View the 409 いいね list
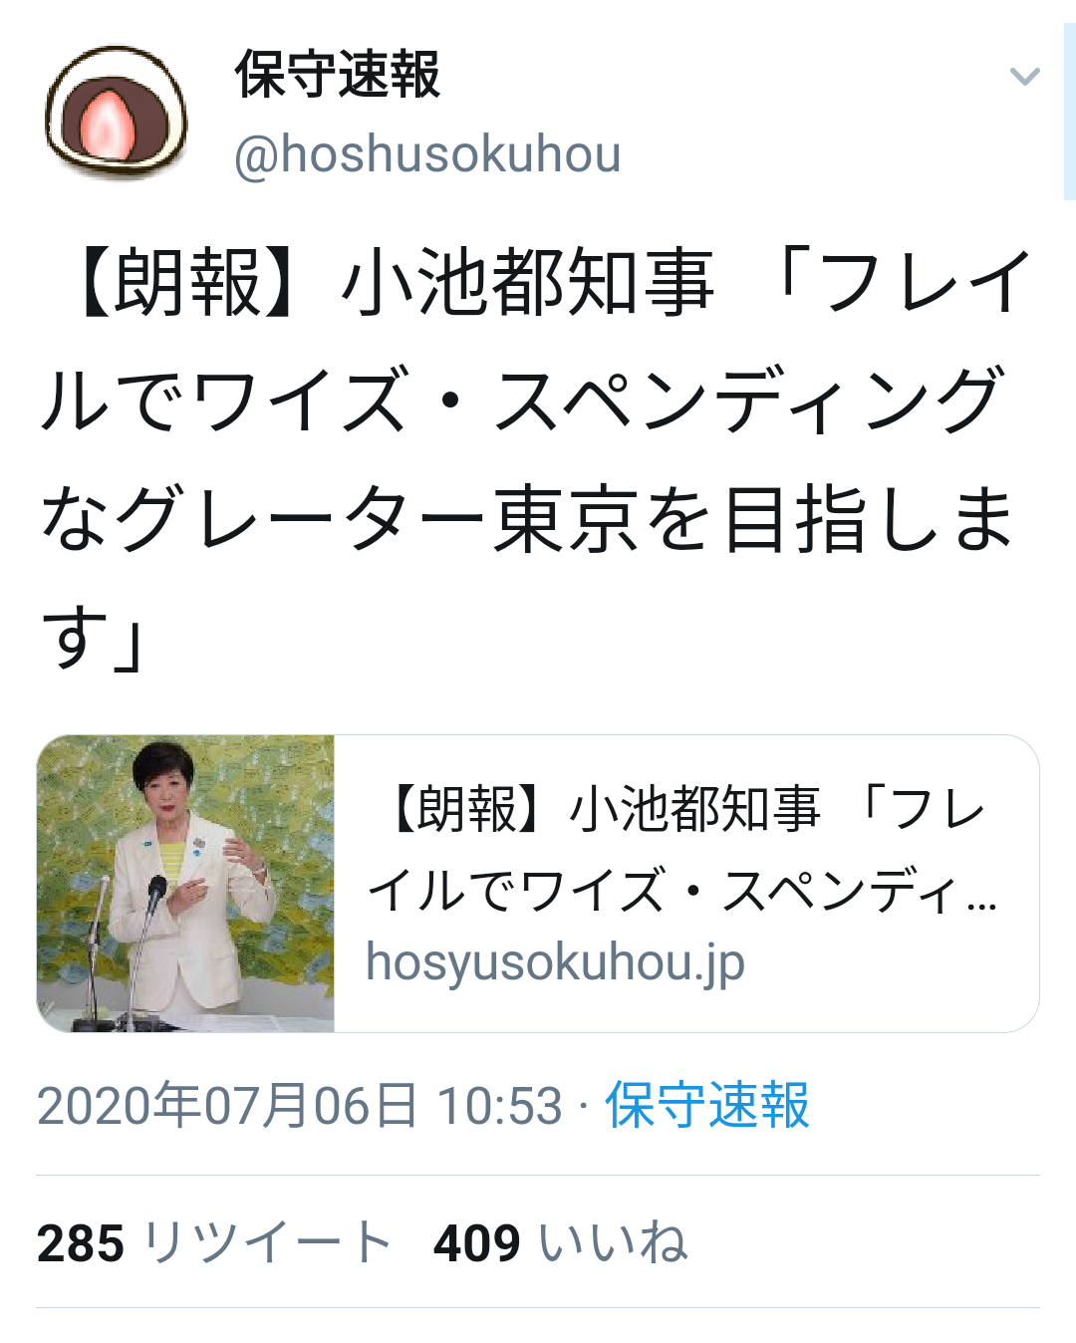 (560, 1243)
